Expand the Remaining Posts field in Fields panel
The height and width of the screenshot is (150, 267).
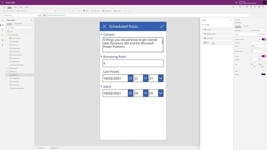coord(203,34)
